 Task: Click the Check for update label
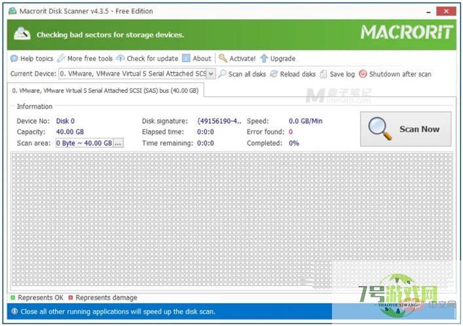point(153,58)
